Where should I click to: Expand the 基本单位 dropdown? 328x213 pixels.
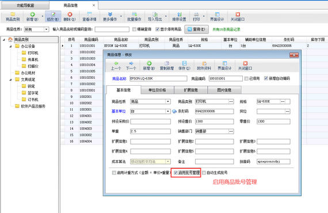[168, 111]
